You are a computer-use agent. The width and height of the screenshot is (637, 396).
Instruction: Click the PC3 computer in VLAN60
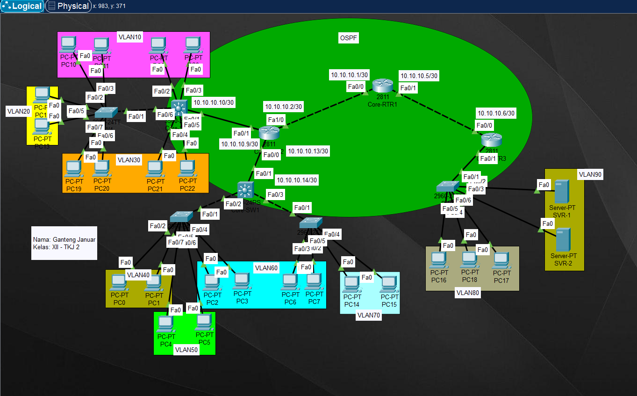pyautogui.click(x=242, y=281)
